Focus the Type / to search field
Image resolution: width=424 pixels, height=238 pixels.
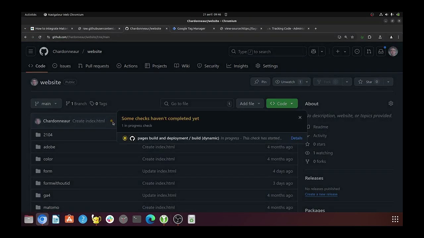[x=268, y=52]
